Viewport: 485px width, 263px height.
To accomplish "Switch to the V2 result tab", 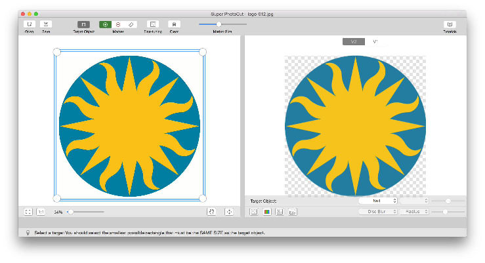I will [x=354, y=42].
